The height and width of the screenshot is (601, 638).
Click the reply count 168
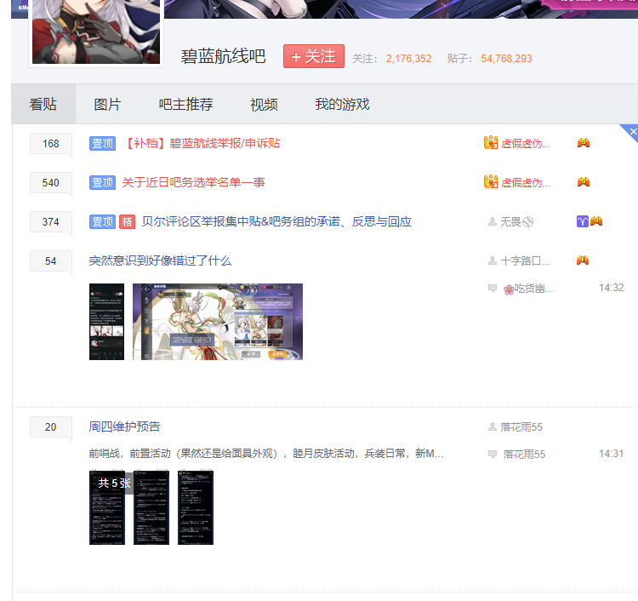click(51, 143)
